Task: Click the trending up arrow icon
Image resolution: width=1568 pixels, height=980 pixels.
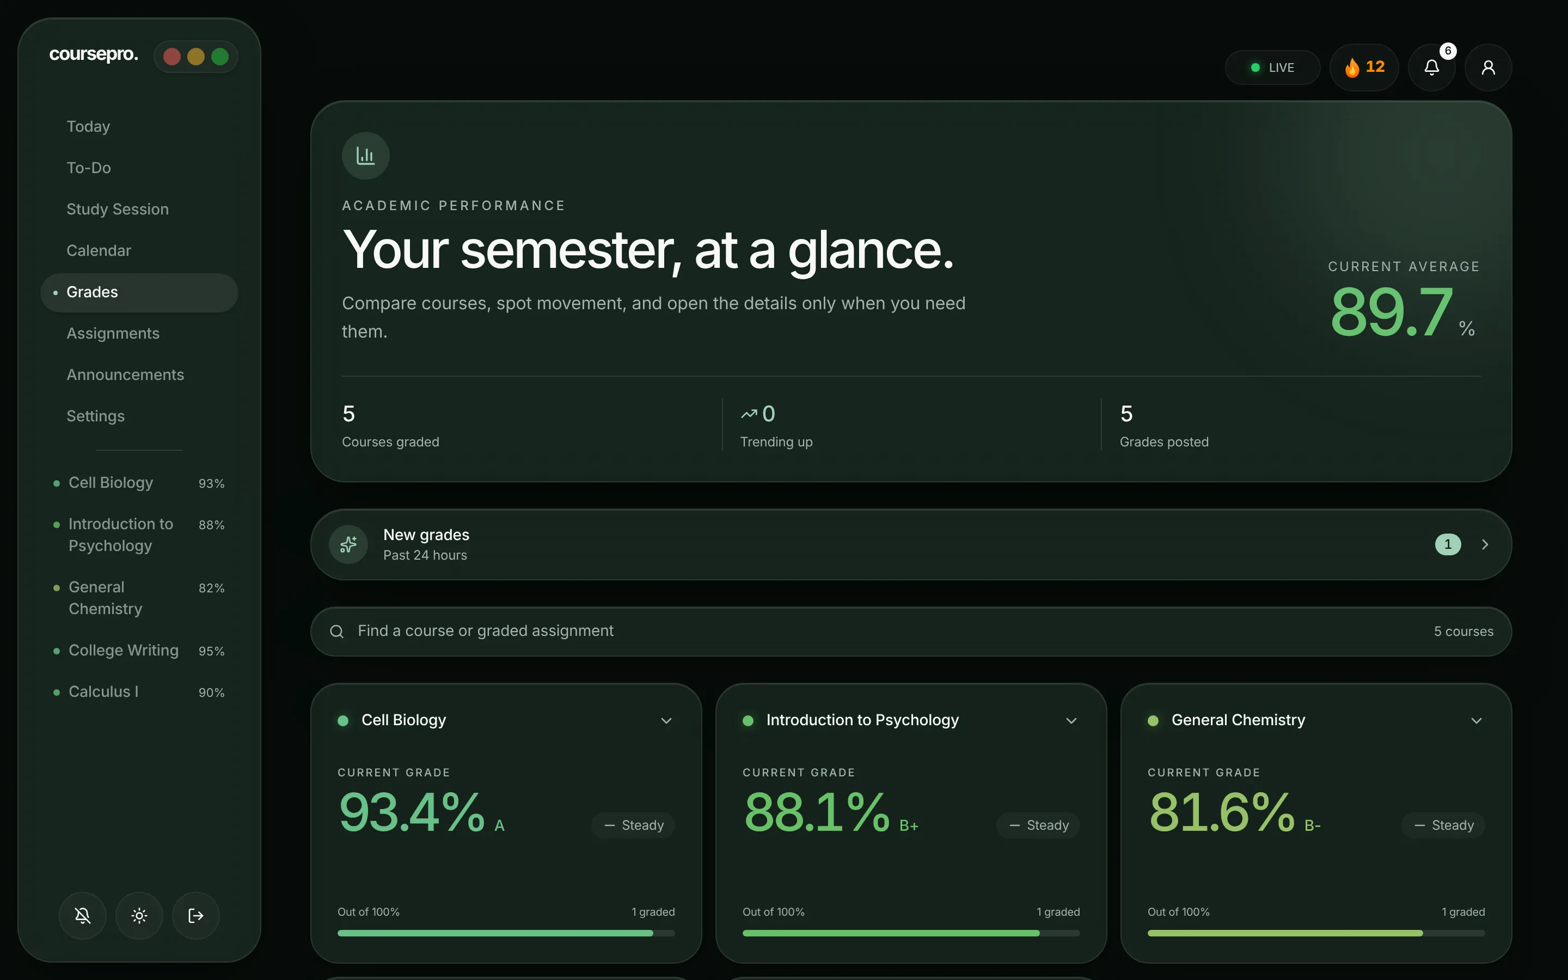Action: pyautogui.click(x=749, y=414)
